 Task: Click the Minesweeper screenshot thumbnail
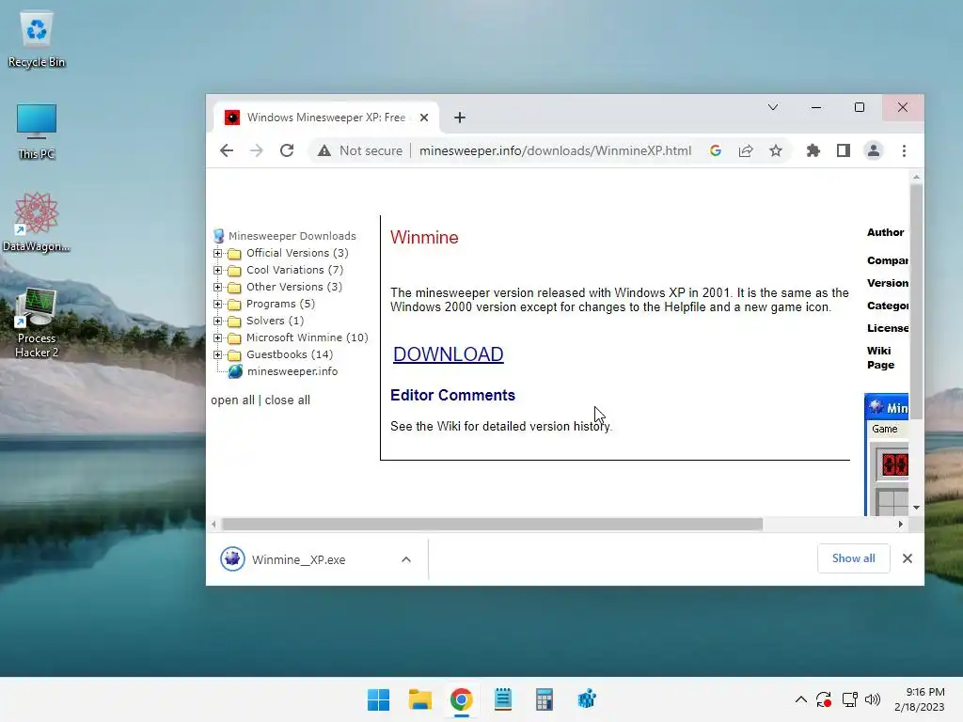click(x=886, y=454)
